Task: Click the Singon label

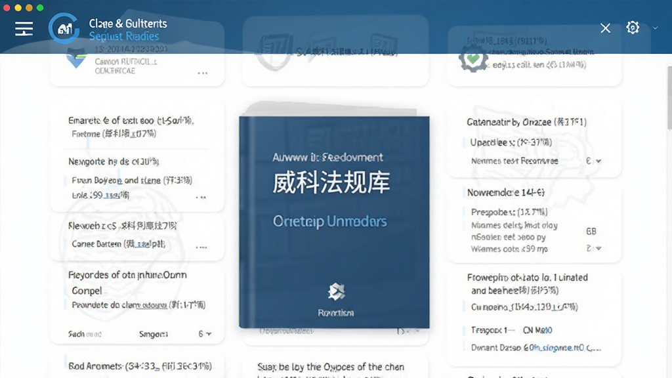Action: 153,334
